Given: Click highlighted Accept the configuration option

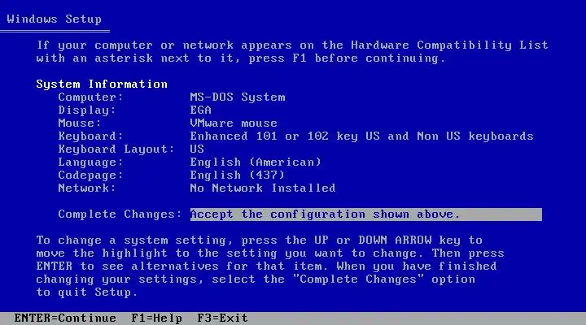Looking at the screenshot, I should pos(366,214).
